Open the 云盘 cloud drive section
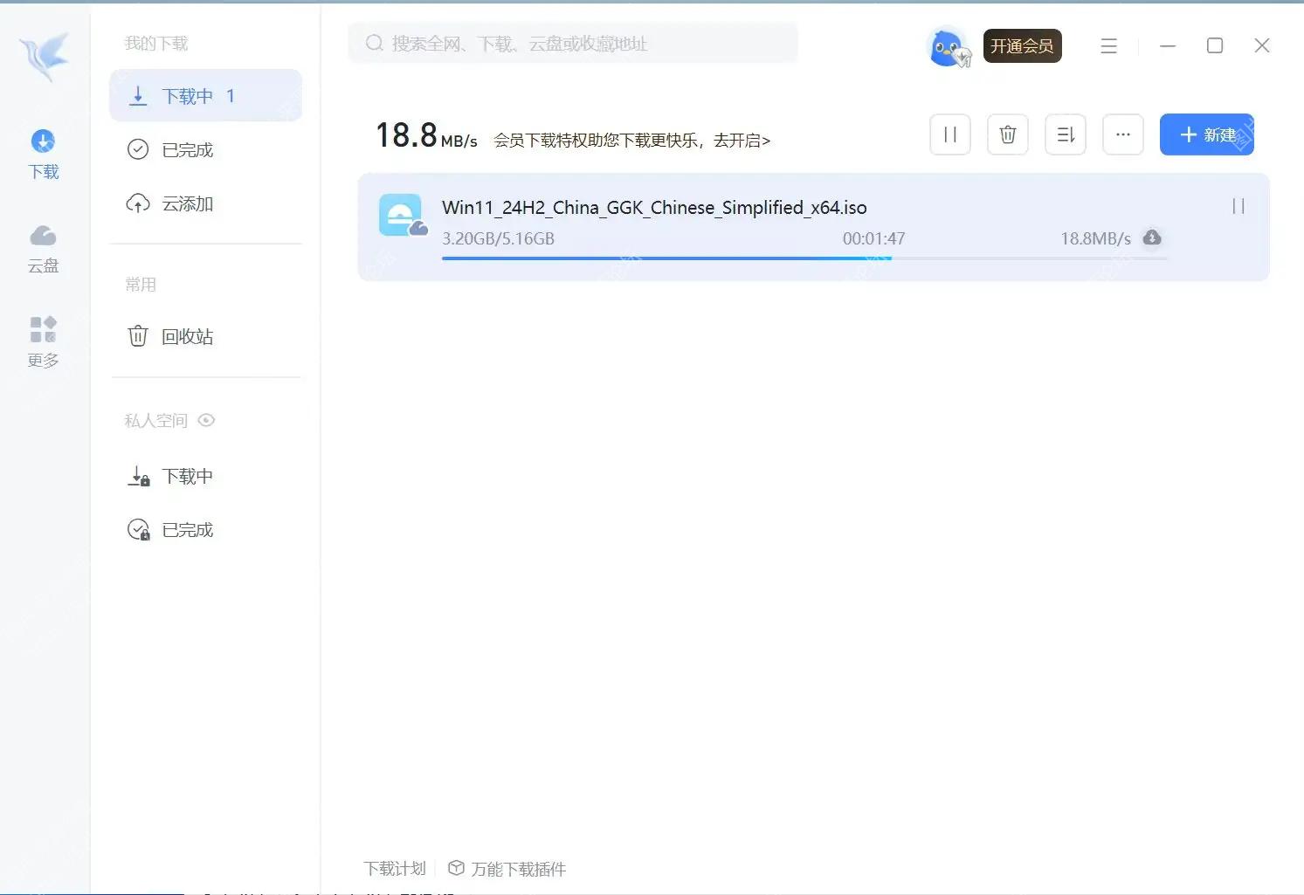Image resolution: width=1304 pixels, height=895 pixels. 43,250
